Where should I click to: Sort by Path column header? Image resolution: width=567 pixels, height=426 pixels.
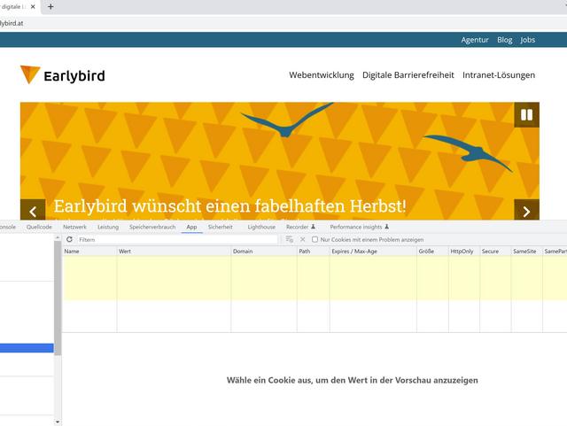(313, 251)
